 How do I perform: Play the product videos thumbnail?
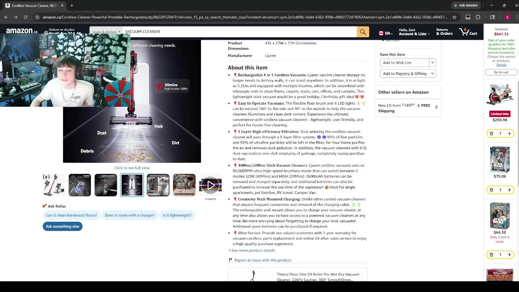210,185
